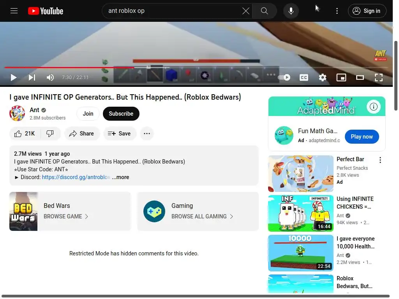
Task: Browse all Gaming category
Action: point(198,211)
